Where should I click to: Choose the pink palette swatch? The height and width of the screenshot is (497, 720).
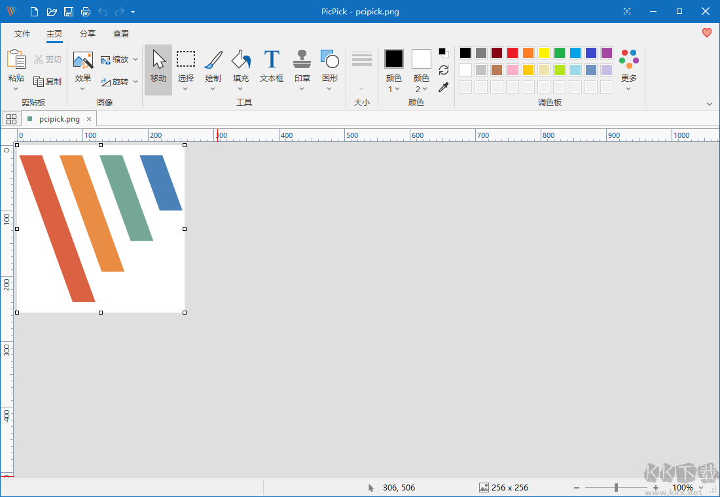(513, 70)
